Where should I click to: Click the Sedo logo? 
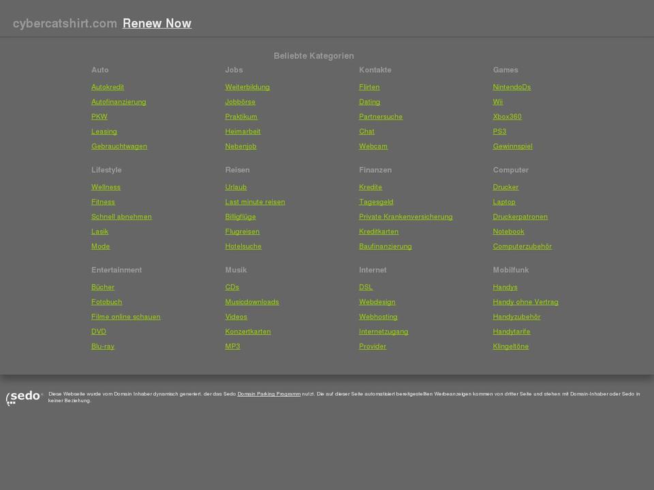pos(24,397)
